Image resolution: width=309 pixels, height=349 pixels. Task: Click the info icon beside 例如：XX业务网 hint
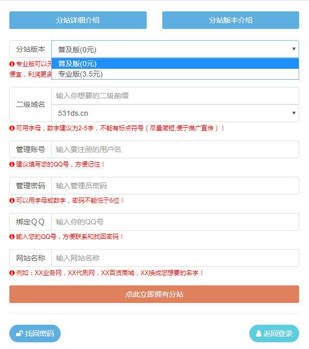pyautogui.click(x=12, y=273)
